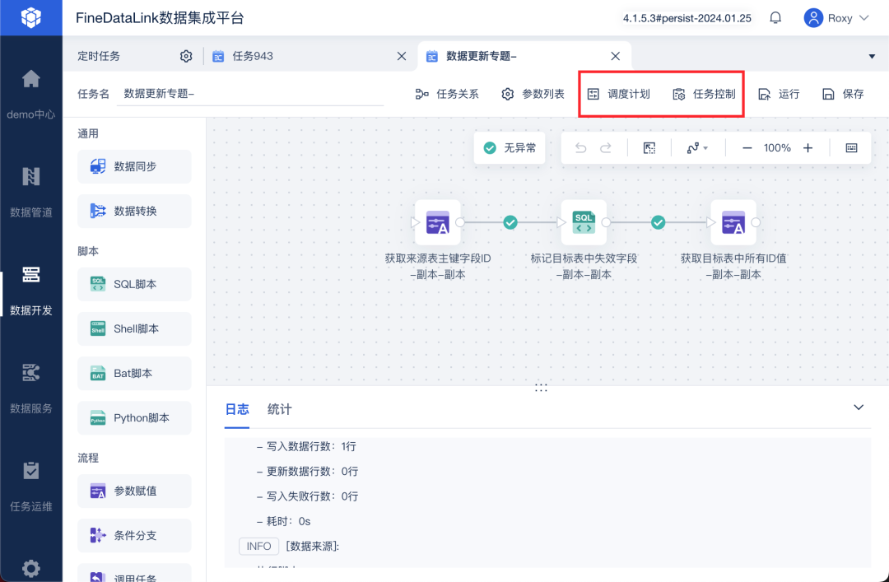Click 运行 to run the task
Image resolution: width=889 pixels, height=582 pixels.
pyautogui.click(x=779, y=94)
